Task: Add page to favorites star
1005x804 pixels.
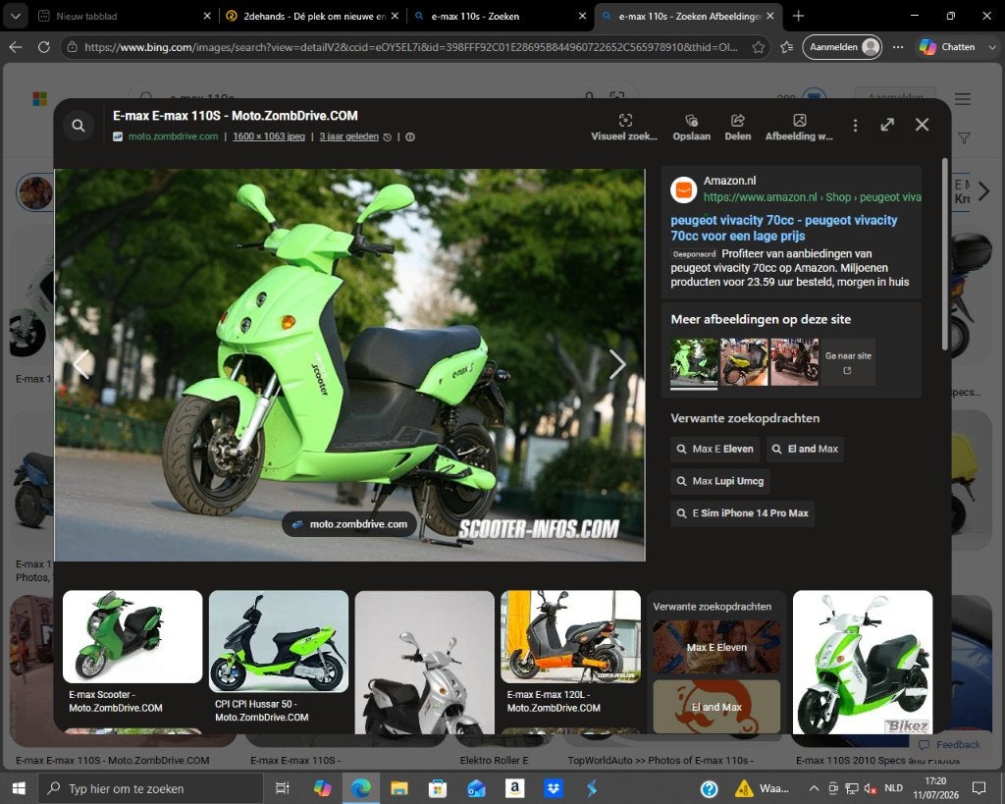Action: tap(759, 47)
